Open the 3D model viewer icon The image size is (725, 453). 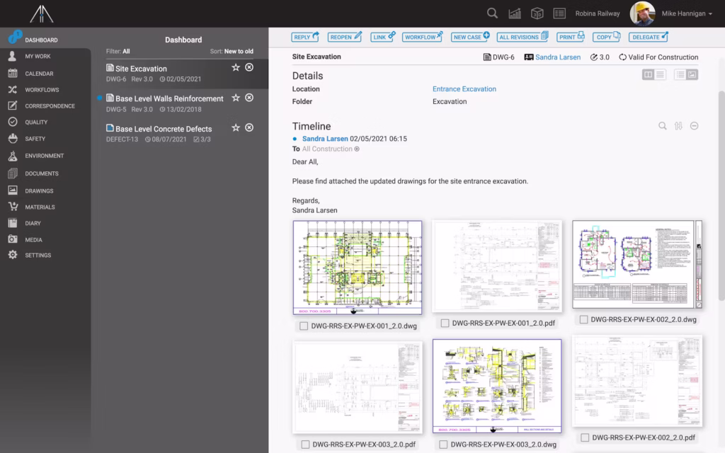click(537, 13)
